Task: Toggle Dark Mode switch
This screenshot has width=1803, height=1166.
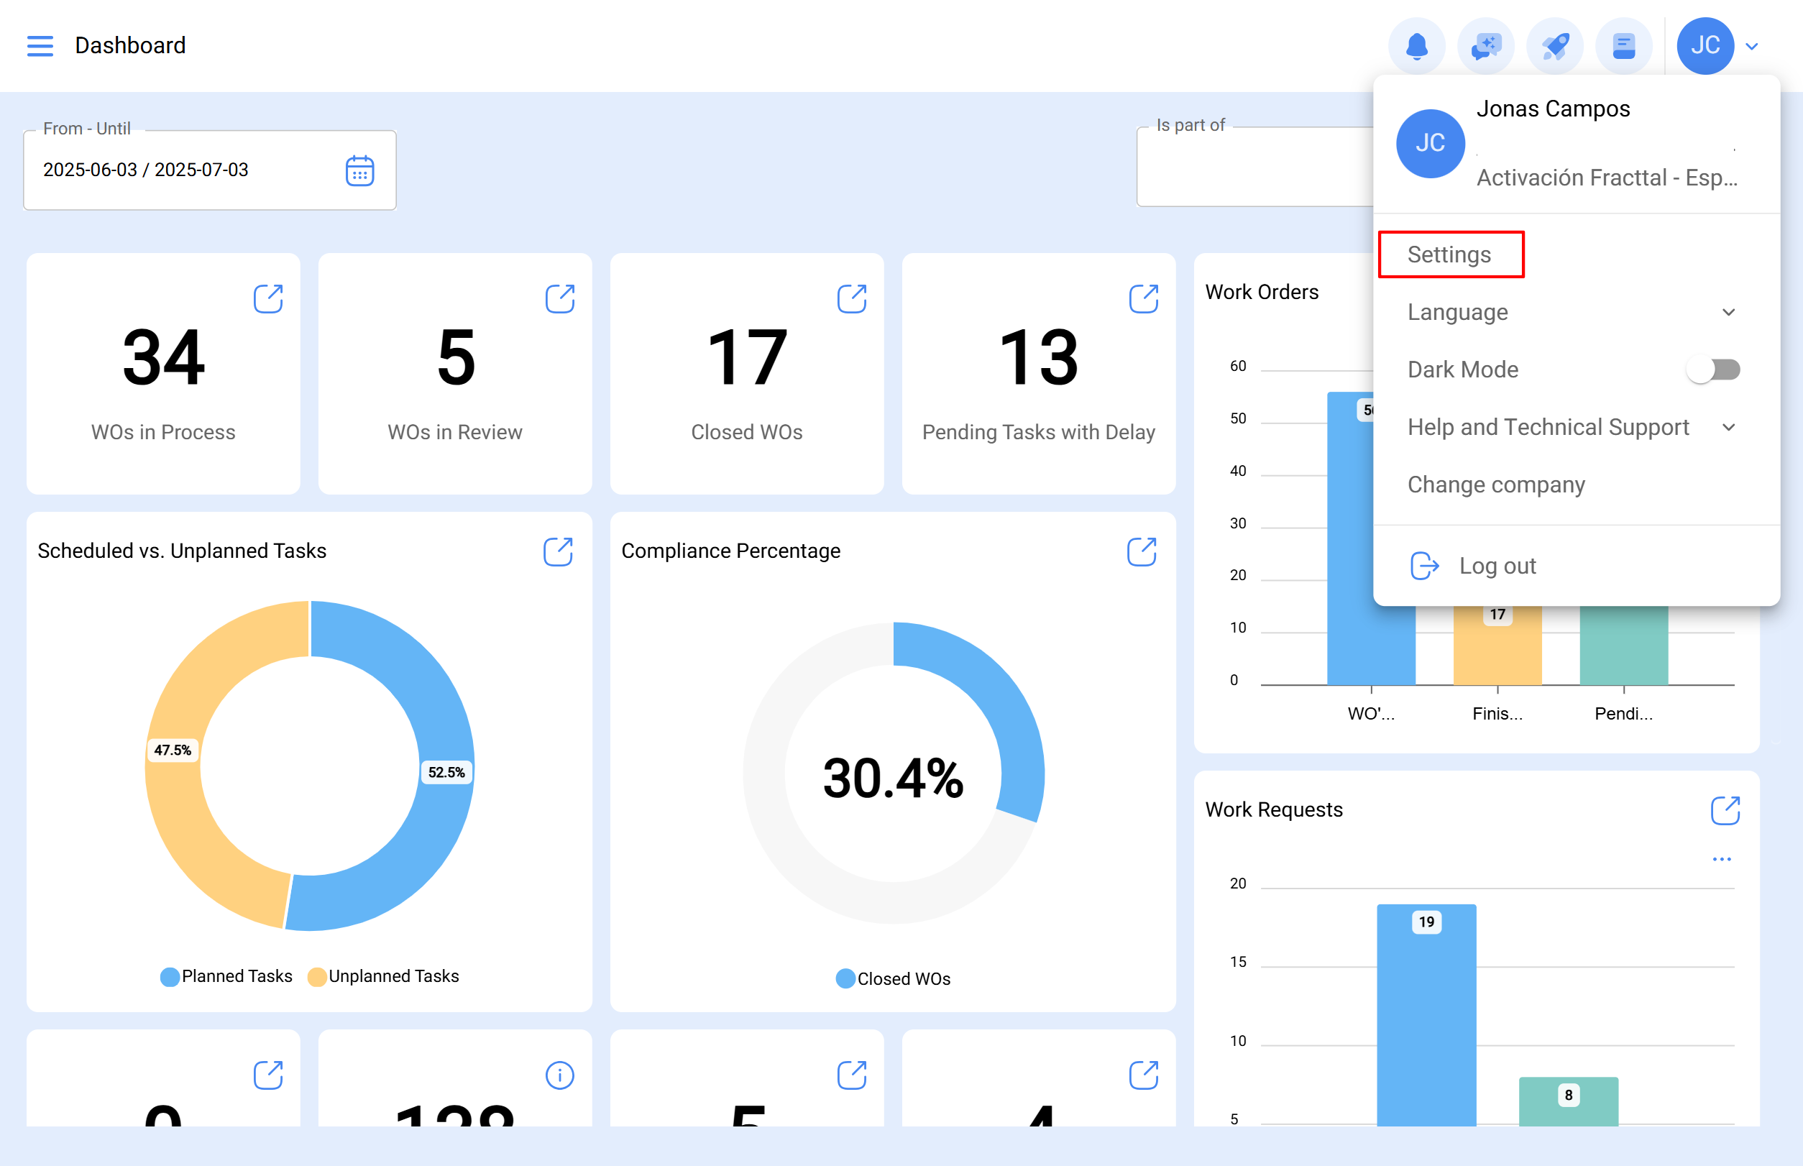Action: pyautogui.click(x=1713, y=369)
